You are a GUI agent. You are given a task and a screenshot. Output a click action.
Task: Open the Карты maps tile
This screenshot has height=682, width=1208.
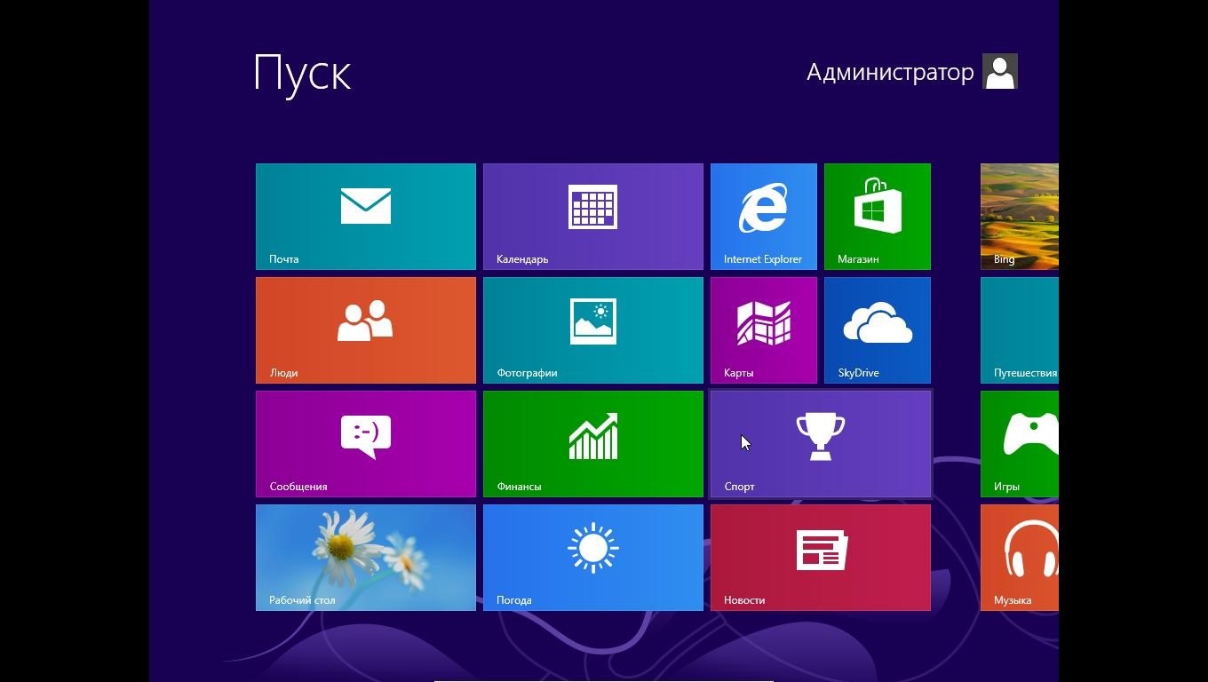tap(763, 329)
